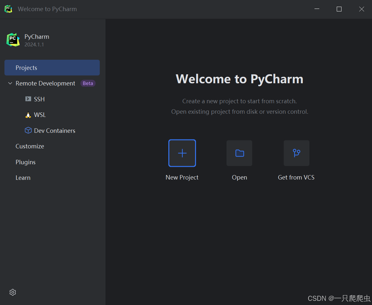
Task: Close the Welcome to PyCharm window
Action: 361,9
